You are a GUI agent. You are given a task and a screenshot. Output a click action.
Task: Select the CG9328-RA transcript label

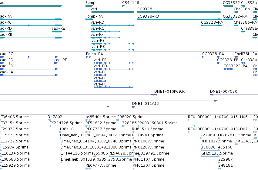(x=212, y=22)
